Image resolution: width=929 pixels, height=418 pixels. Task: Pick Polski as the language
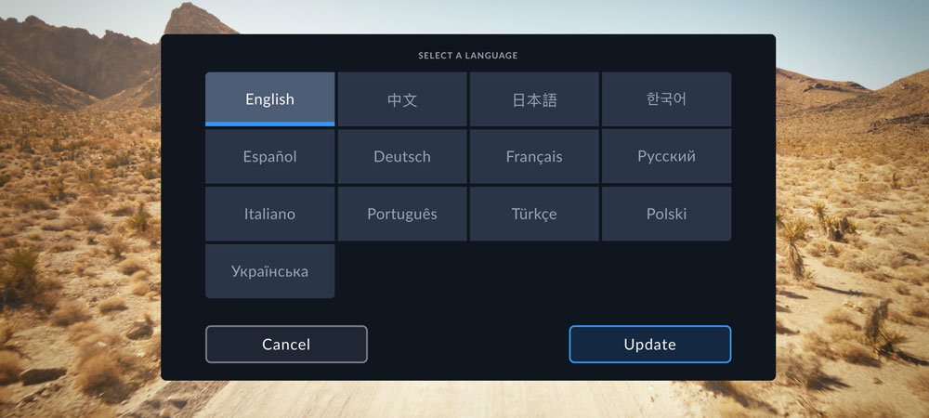(666, 214)
